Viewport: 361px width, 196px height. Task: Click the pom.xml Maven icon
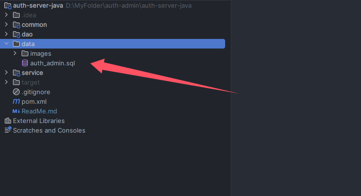pyautogui.click(x=16, y=101)
